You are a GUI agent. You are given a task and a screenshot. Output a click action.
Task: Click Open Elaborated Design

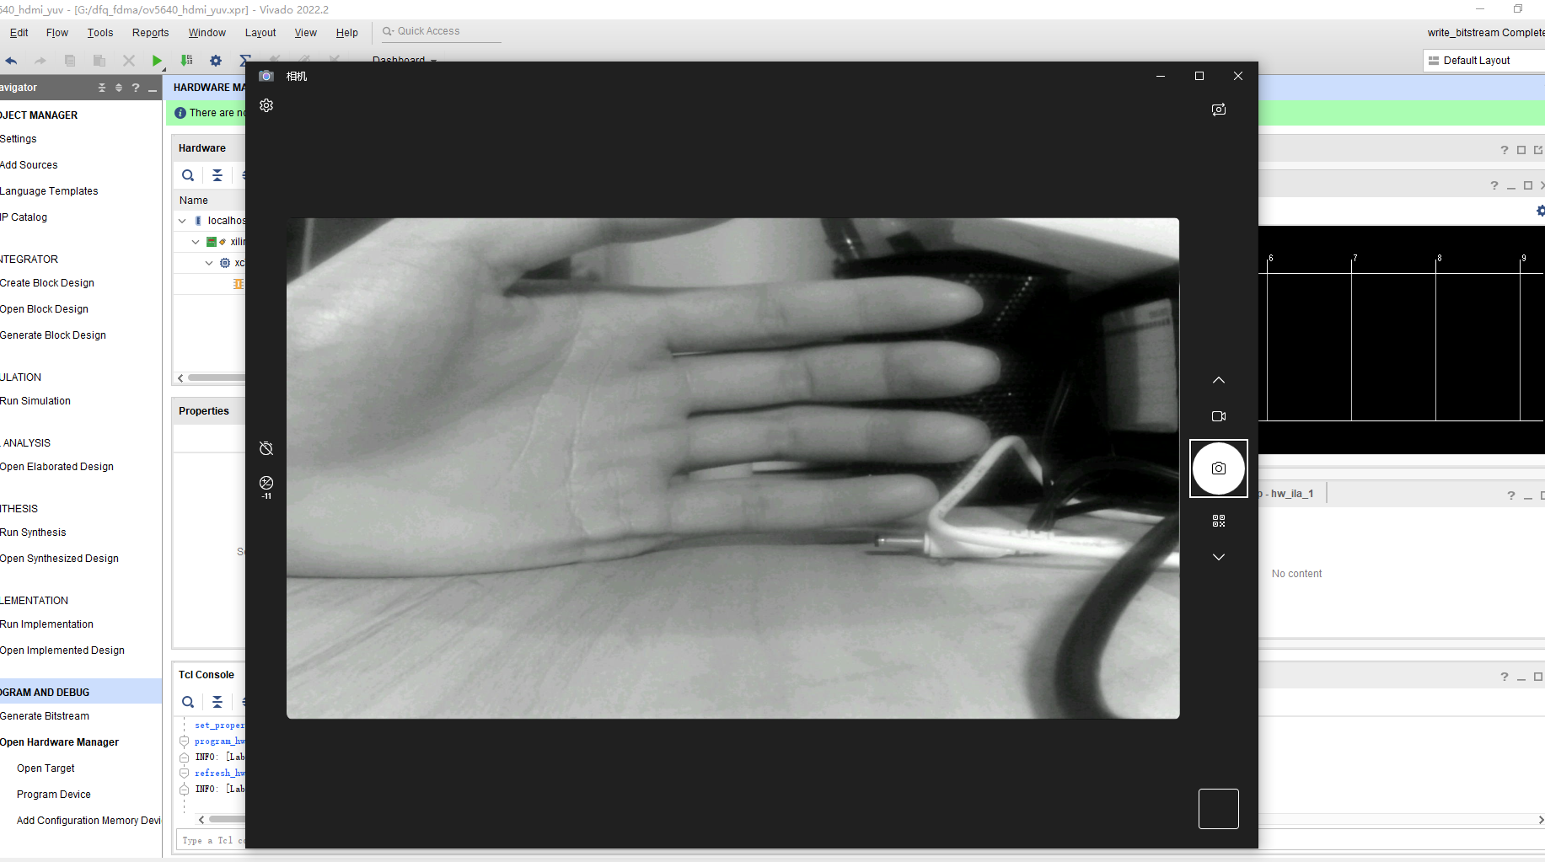pos(56,467)
